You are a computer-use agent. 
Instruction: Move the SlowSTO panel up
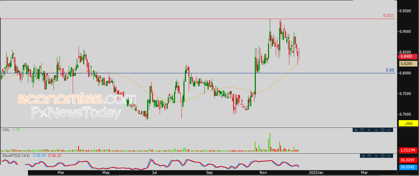tap(376, 156)
